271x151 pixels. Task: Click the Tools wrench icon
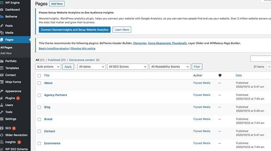coord(2,112)
